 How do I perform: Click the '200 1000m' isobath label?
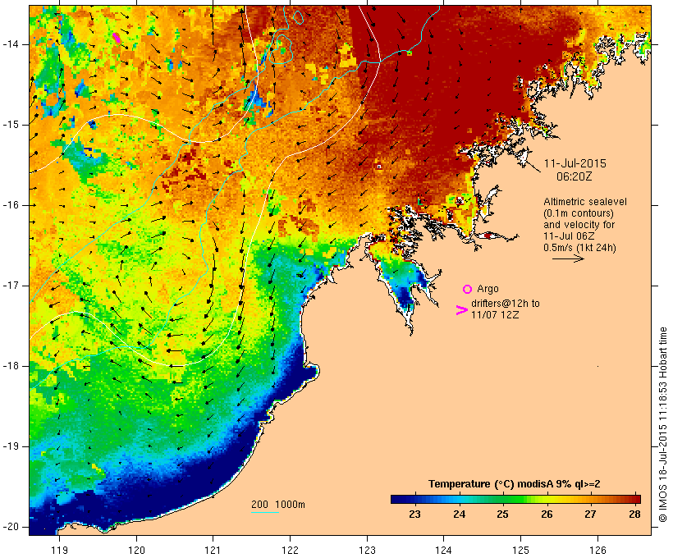(278, 505)
